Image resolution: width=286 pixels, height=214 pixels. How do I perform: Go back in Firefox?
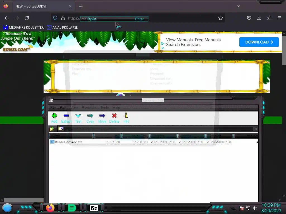pos(7,18)
